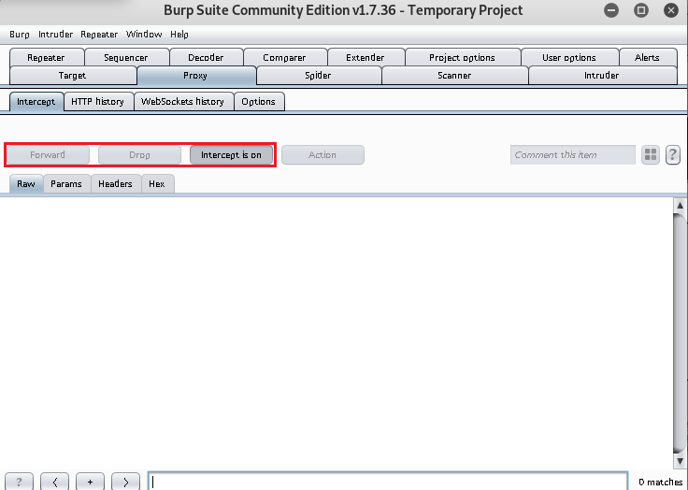
Task: Switch to the Sequencer tab
Action: pyautogui.click(x=126, y=58)
